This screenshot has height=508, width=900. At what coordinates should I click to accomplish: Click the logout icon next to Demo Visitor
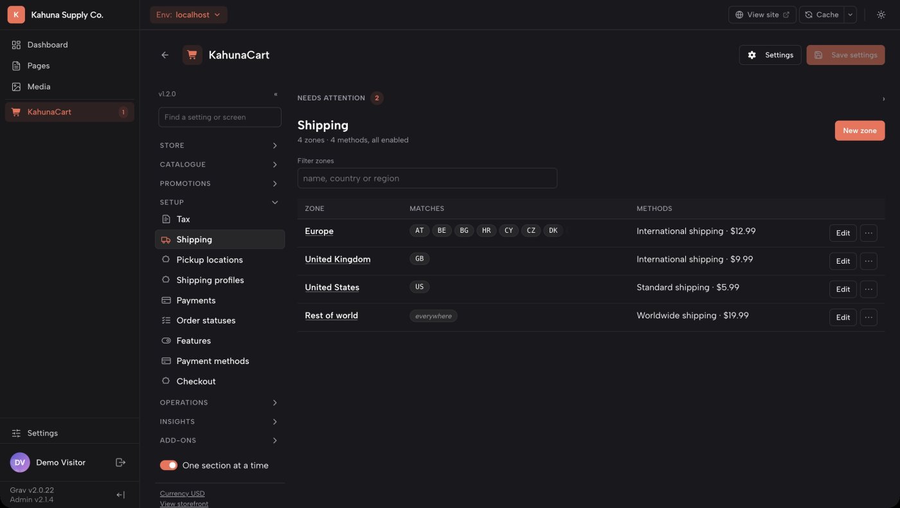120,462
